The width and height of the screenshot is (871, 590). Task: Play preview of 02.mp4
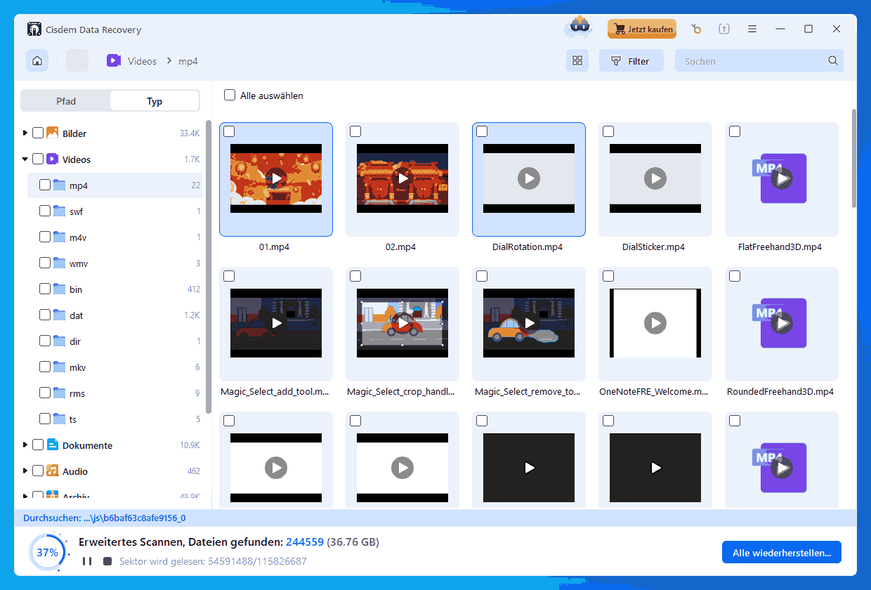click(x=402, y=178)
